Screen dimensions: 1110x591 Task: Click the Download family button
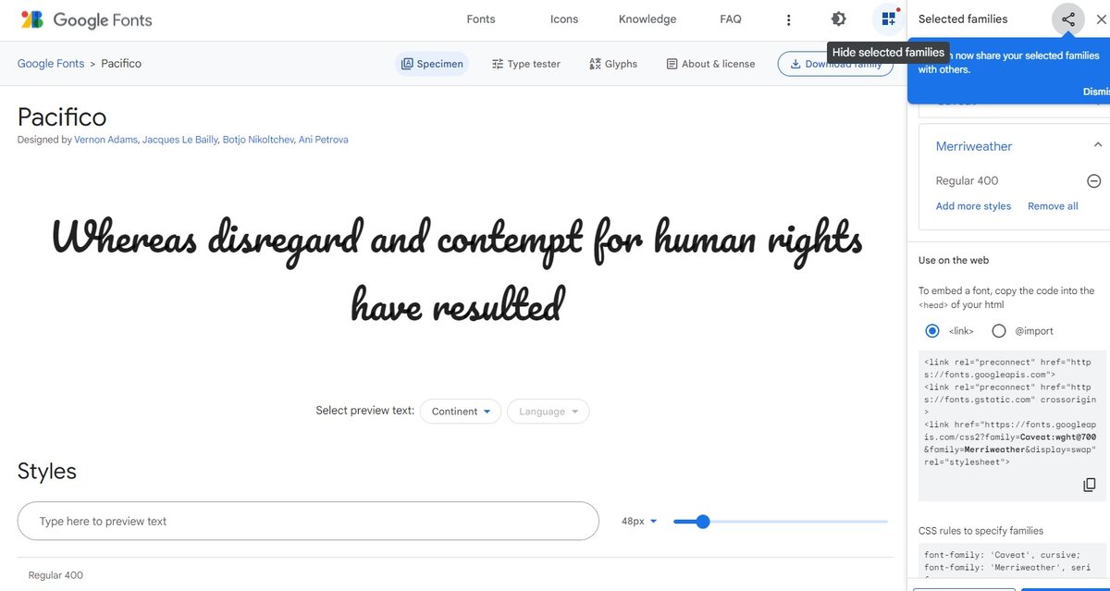pos(837,64)
